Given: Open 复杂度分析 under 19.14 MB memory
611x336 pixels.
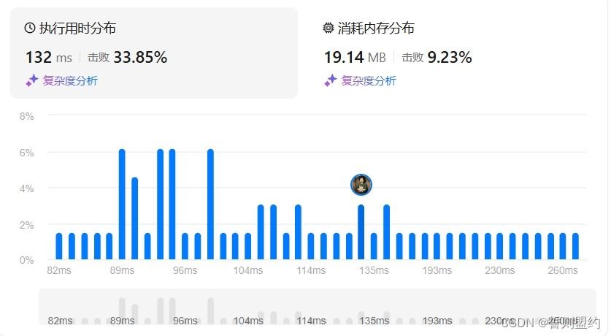Looking at the screenshot, I should tap(369, 80).
